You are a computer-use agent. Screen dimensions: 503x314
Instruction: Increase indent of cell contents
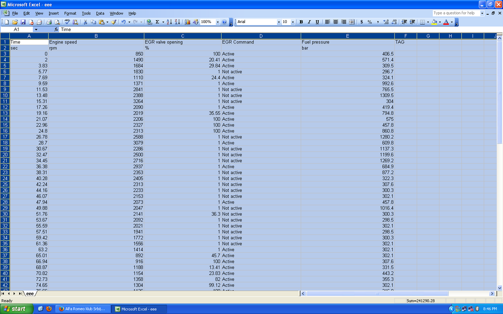tap(412, 22)
